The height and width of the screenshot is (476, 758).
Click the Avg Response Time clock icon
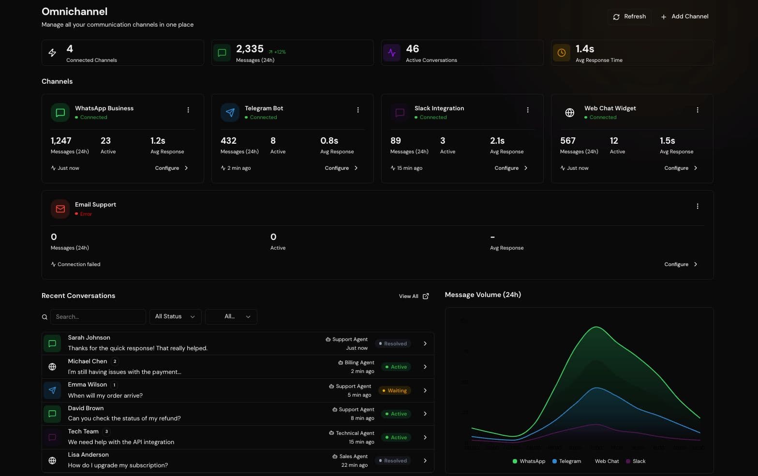pyautogui.click(x=562, y=52)
